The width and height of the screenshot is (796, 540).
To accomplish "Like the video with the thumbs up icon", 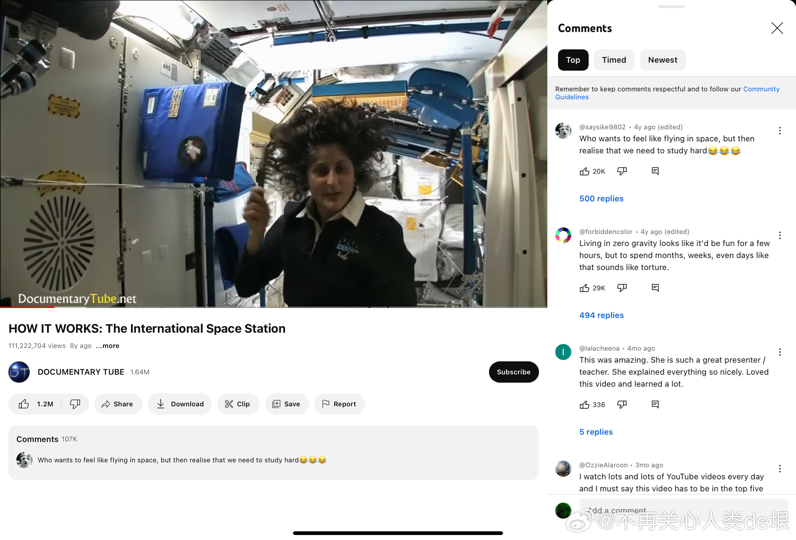I will click(x=24, y=404).
